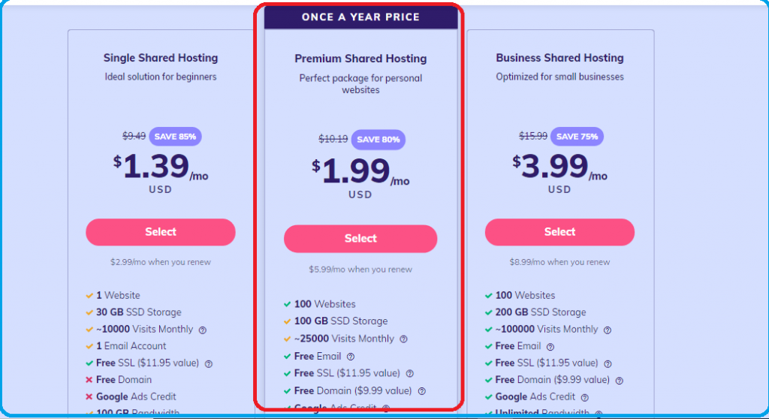Click help icon next to Business plan Free SSL
Image resolution: width=769 pixels, height=419 pixels.
point(608,364)
